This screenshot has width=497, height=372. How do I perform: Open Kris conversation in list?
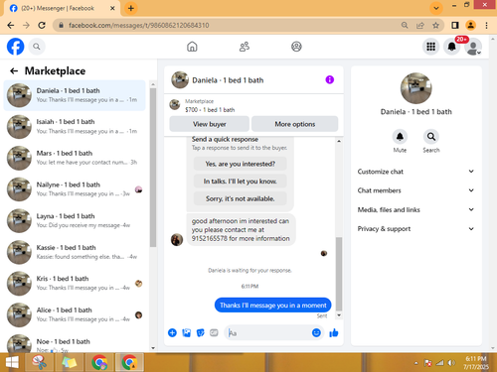point(75,284)
